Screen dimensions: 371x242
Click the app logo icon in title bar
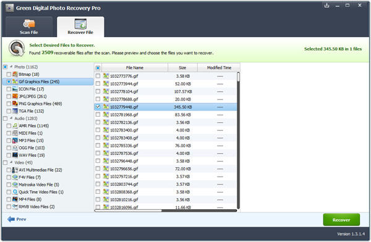coord(10,8)
